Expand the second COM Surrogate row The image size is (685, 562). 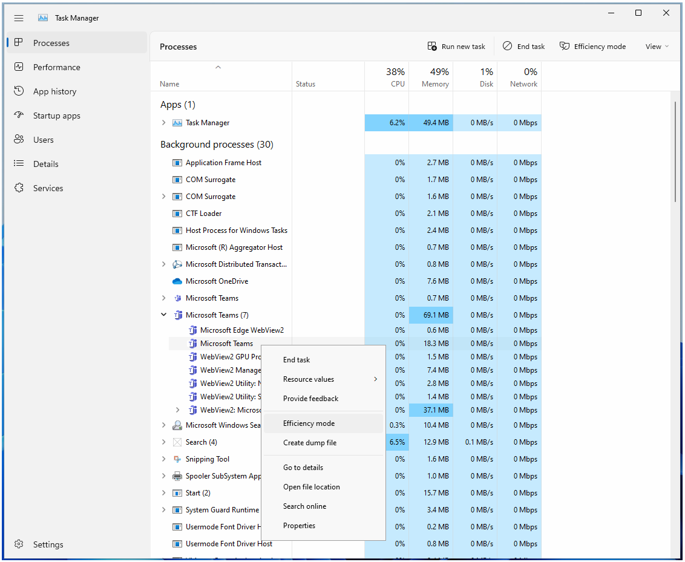(x=163, y=197)
